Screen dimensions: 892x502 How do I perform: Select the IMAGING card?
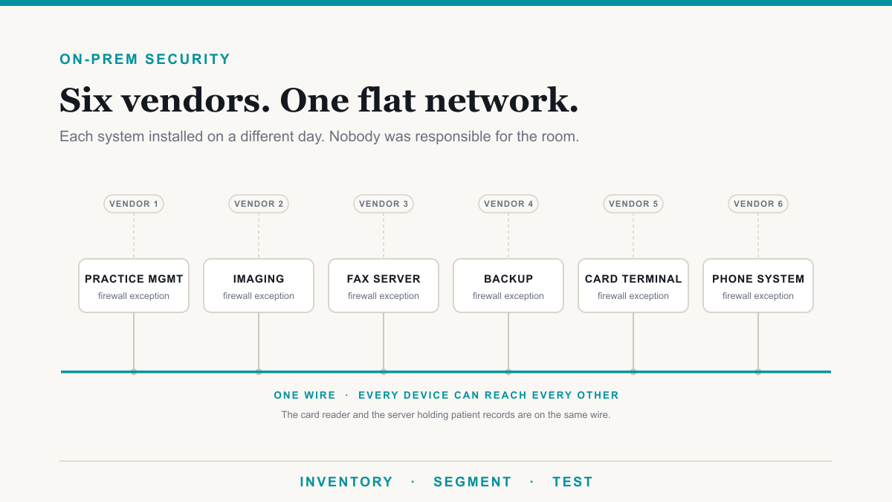(259, 286)
